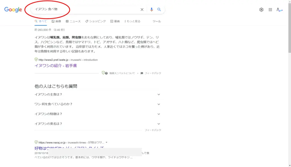Switch to 画像 tab

pyautogui.click(x=56, y=21)
